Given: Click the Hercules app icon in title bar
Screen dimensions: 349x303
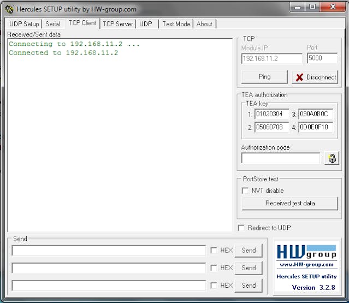Looking at the screenshot, I should (x=10, y=9).
